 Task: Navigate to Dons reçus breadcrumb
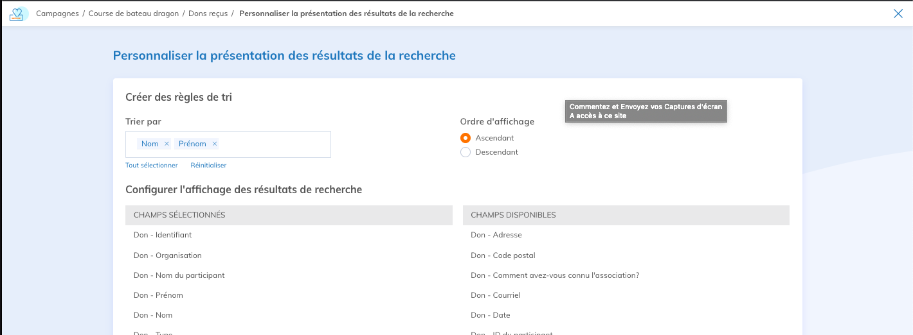click(x=208, y=13)
